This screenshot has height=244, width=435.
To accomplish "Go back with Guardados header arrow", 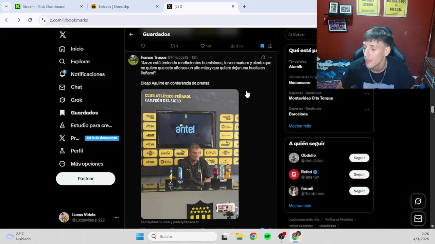I will point(131,34).
